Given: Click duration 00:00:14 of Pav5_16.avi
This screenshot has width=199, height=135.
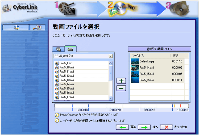Looking at the screenshot, I should point(177,80).
